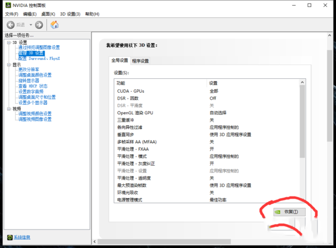Image resolution: width=336 pixels, height=248 pixels.
Task: Collapse the 显示 tree node
Action: click(9, 64)
